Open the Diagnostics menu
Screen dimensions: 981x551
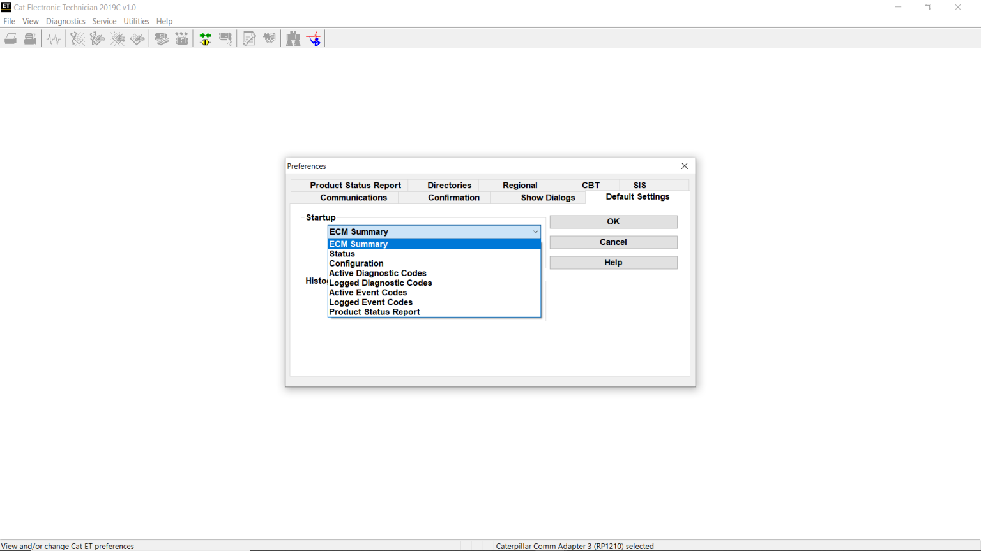pyautogui.click(x=65, y=21)
